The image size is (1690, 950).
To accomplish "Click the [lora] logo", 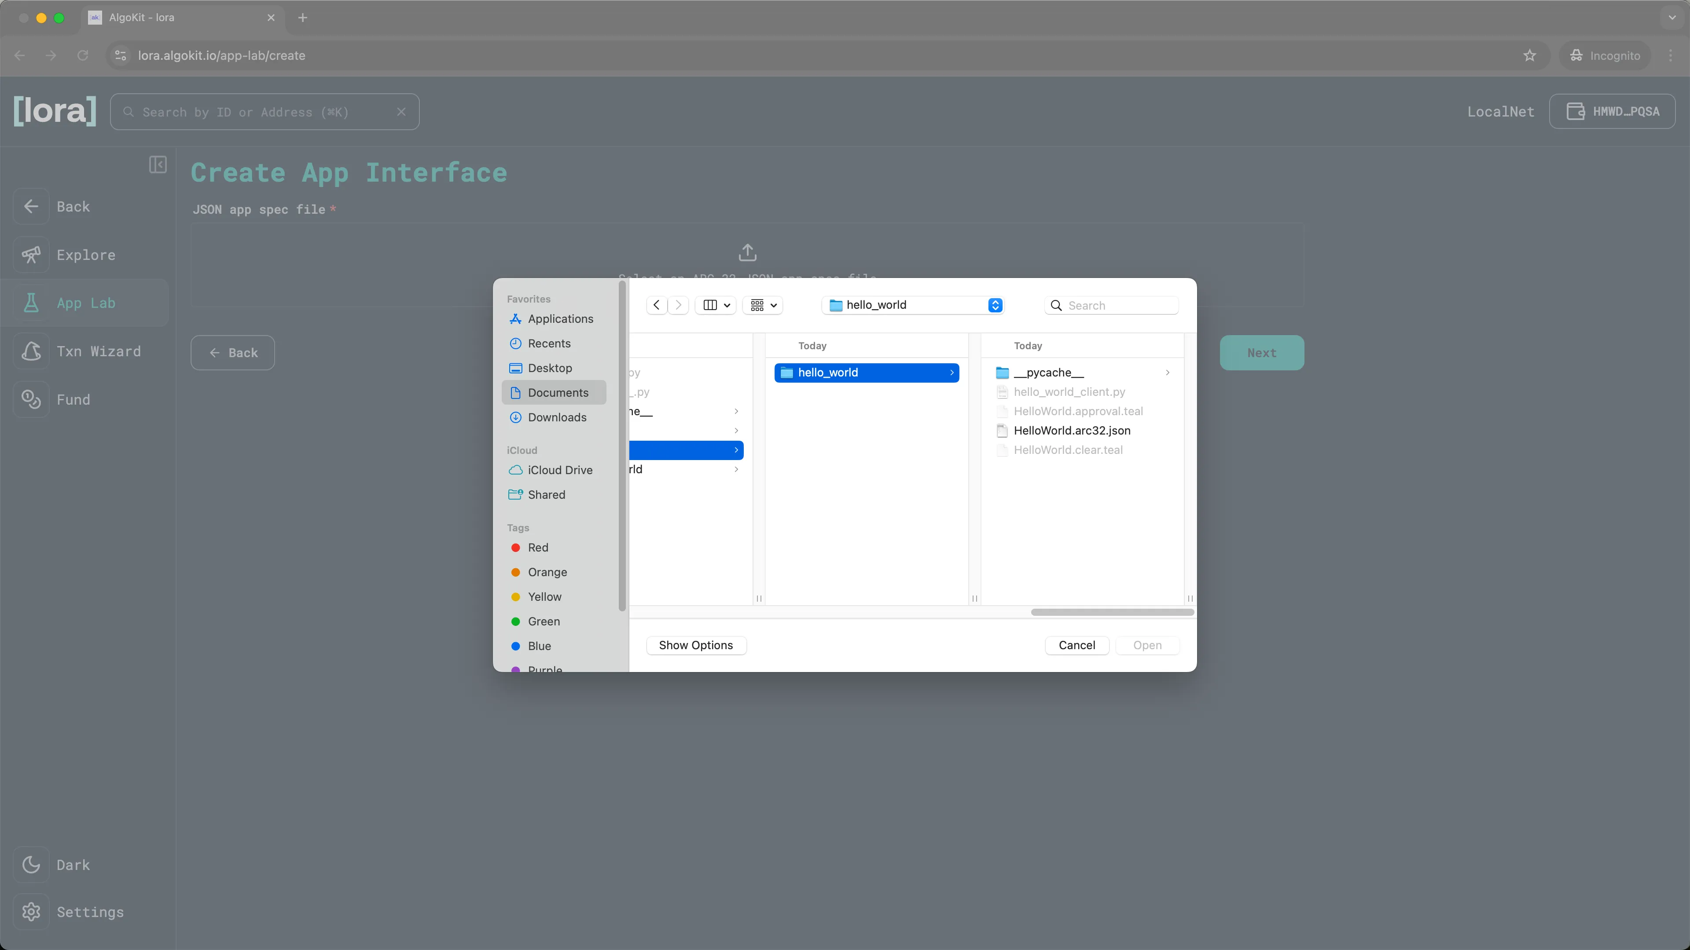I will click(55, 111).
